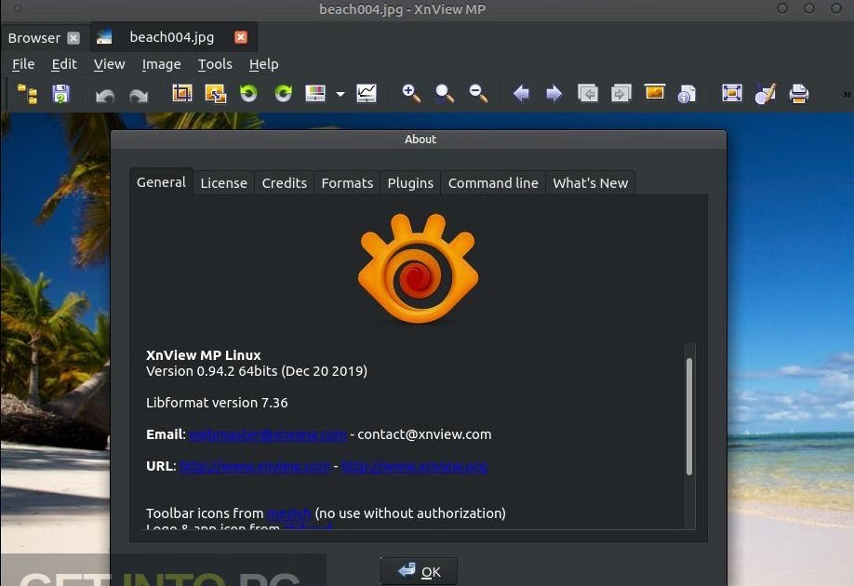Screen dimensions: 854x586
Task: Expand the dropdown arrow beside the adjust icon
Action: pos(340,94)
